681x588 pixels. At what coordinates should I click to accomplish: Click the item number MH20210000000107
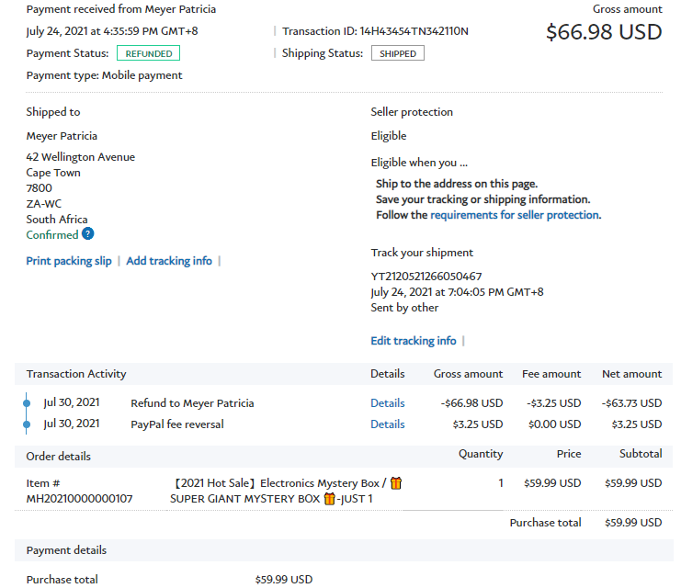[x=79, y=499]
